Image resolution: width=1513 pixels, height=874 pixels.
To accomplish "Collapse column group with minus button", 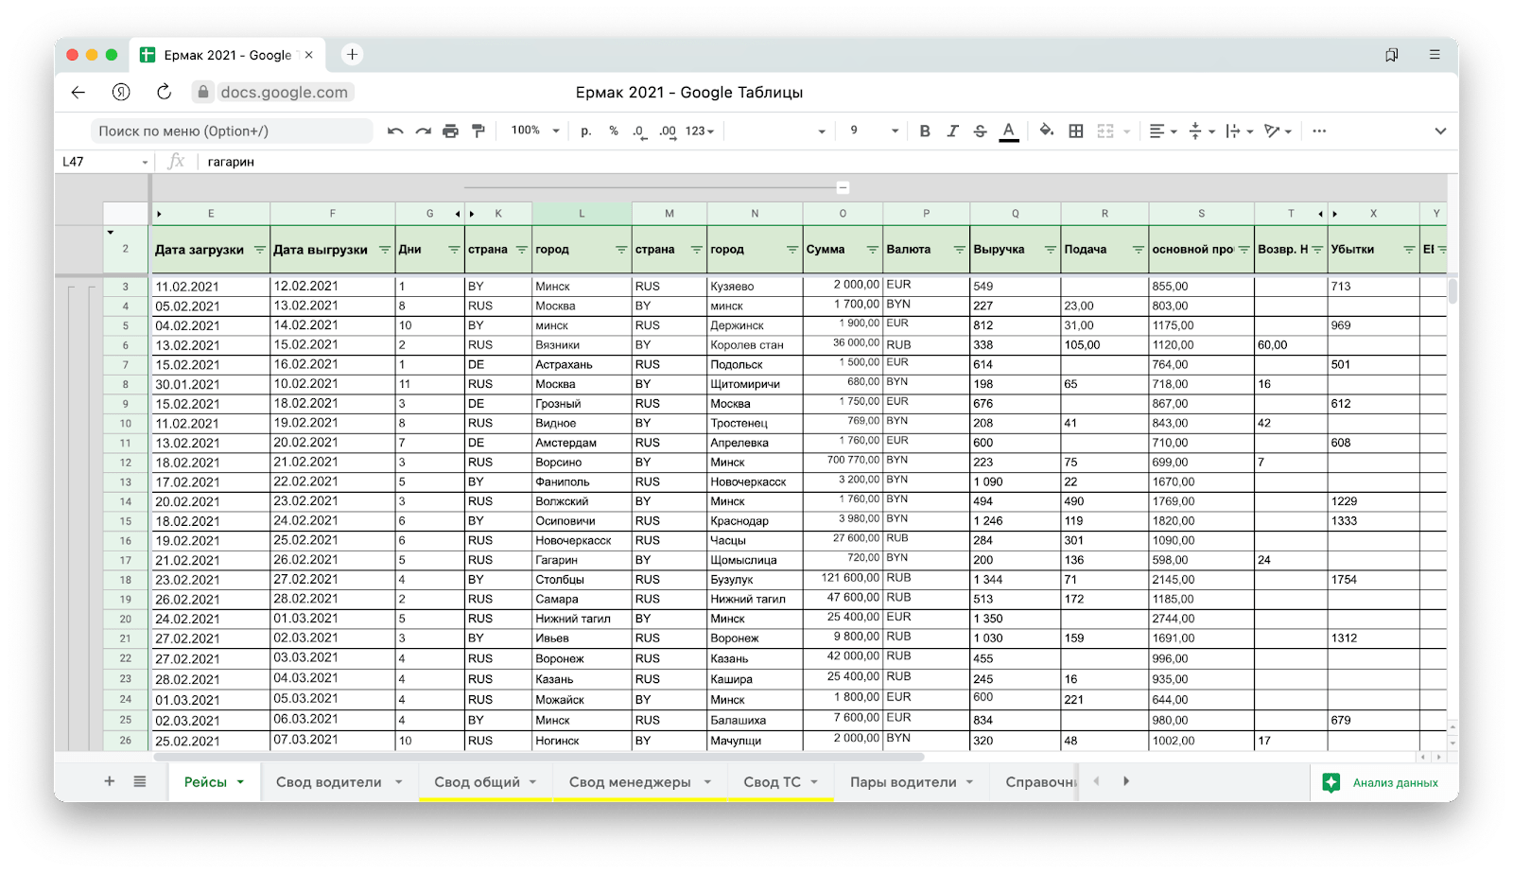I will [843, 187].
